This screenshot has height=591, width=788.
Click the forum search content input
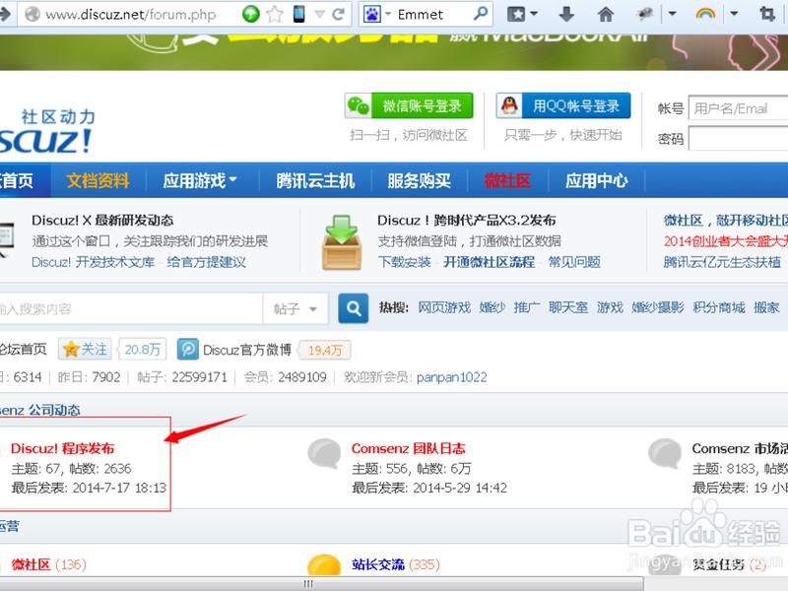point(131,308)
